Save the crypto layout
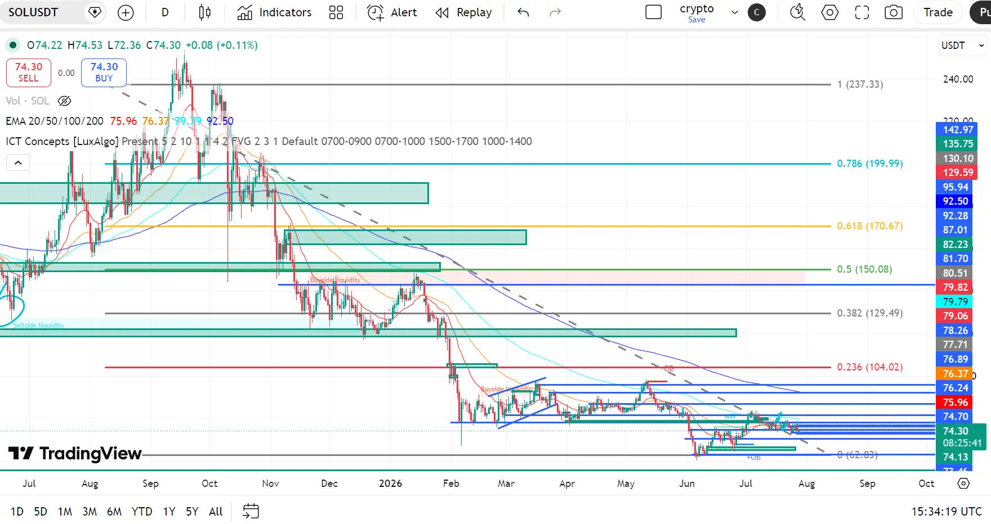The image size is (991, 524). [x=697, y=20]
